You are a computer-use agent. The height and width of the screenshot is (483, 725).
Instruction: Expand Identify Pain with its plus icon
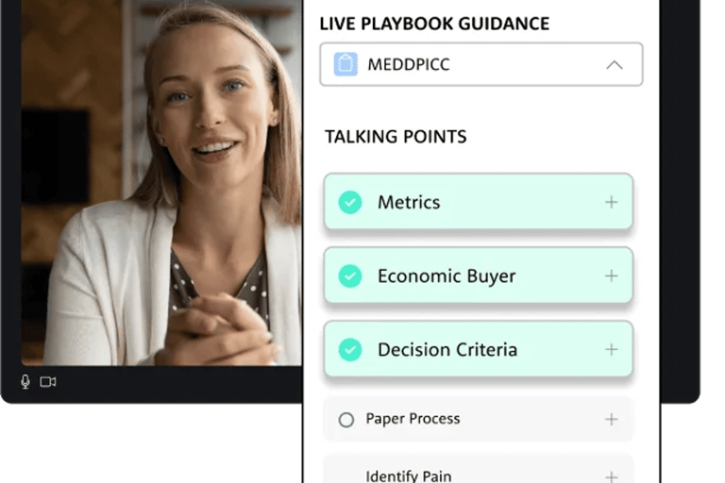[612, 476]
